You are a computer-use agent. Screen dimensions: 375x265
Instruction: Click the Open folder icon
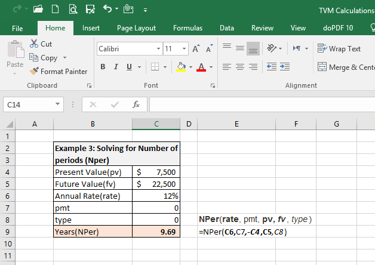click(x=38, y=9)
